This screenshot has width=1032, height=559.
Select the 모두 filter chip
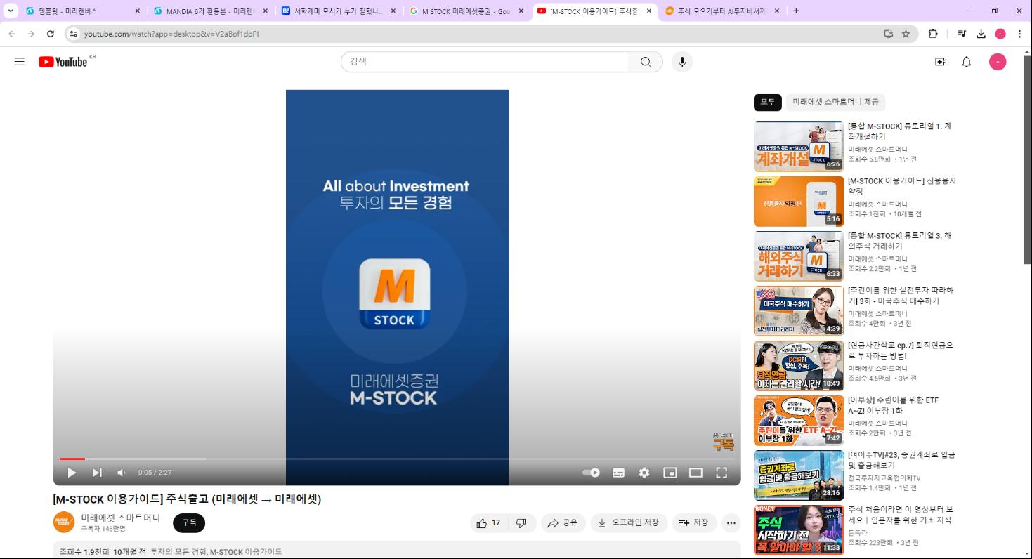[767, 102]
